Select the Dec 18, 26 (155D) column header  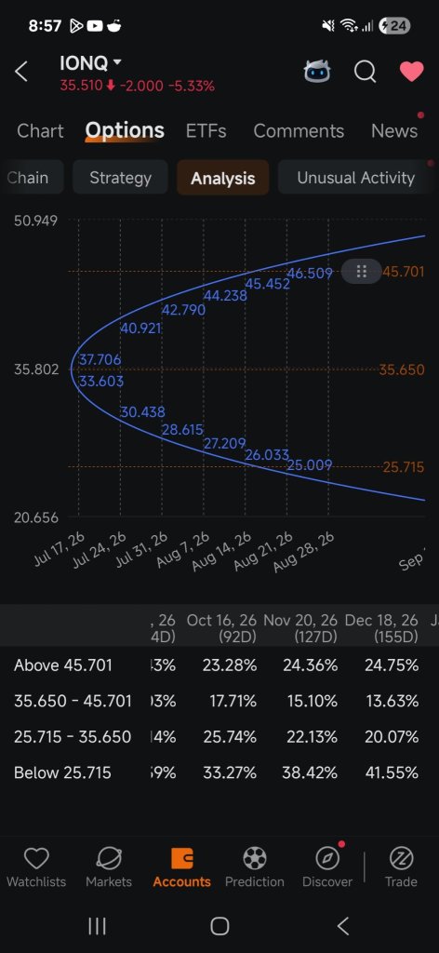coord(381,628)
